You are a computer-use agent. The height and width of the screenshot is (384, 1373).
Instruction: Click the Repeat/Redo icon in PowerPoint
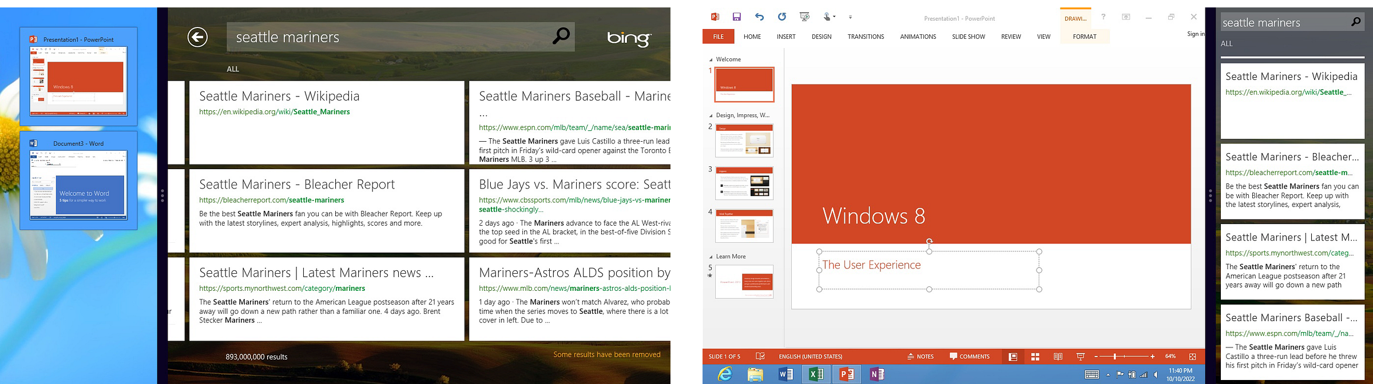point(782,17)
